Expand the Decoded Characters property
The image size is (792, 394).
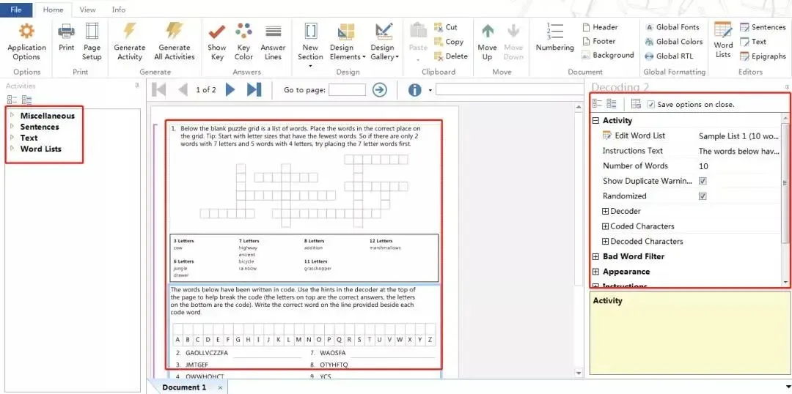coord(606,241)
